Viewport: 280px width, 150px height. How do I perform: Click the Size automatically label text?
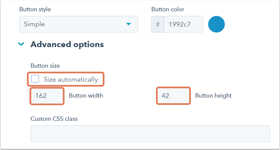[71, 79]
